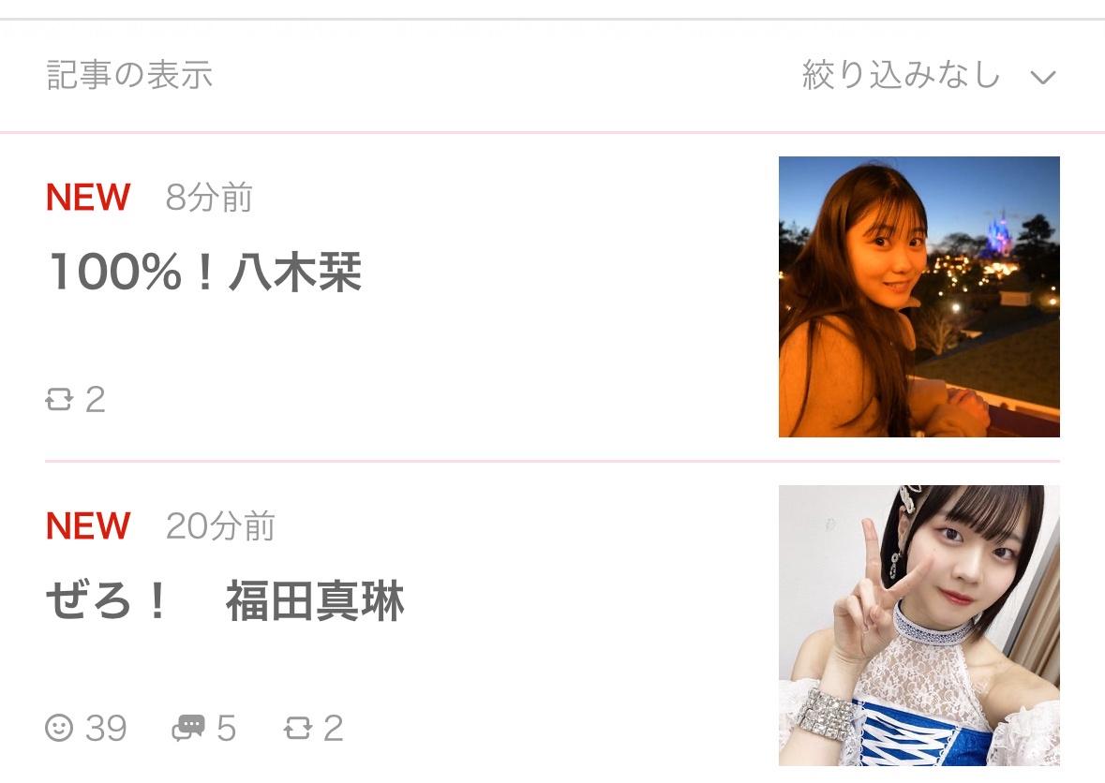
Task: Click the 8分前 timestamp
Action: tap(209, 198)
